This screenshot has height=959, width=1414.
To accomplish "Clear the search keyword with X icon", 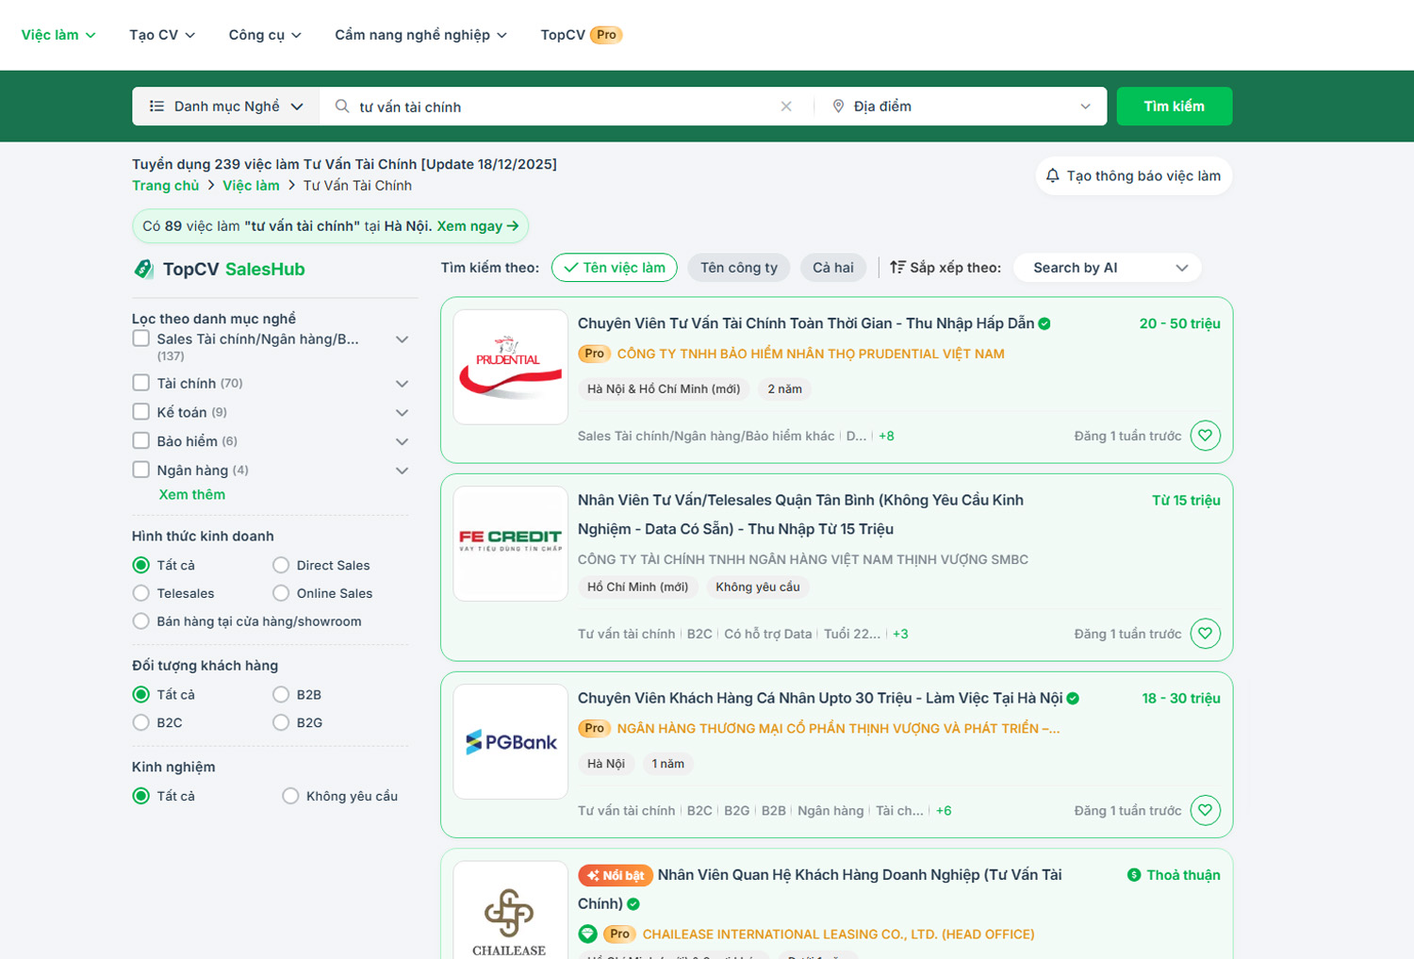I will tap(786, 107).
